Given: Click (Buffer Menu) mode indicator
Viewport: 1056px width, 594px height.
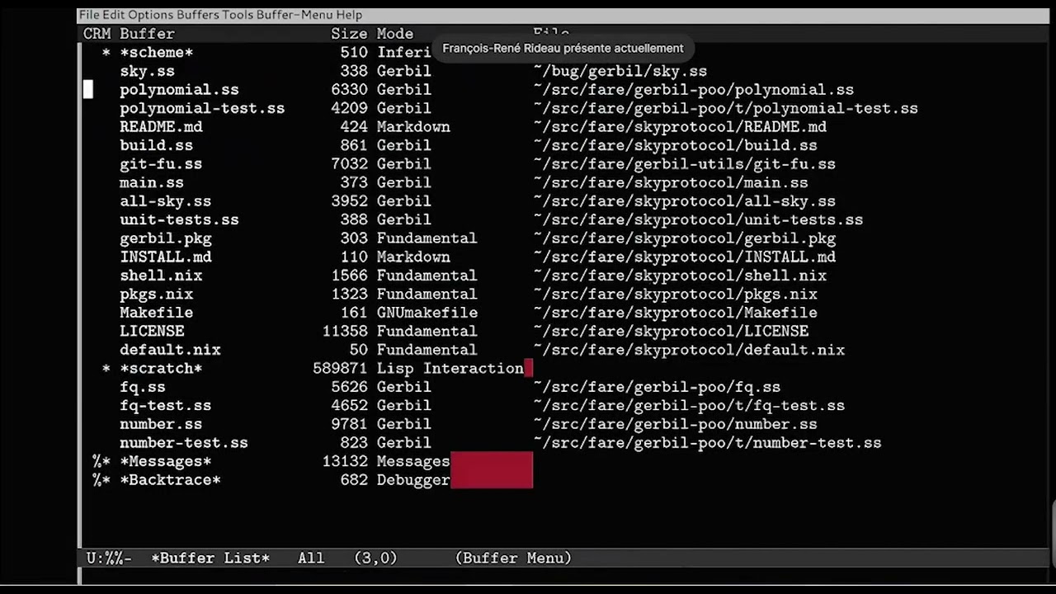Looking at the screenshot, I should coord(513,559).
